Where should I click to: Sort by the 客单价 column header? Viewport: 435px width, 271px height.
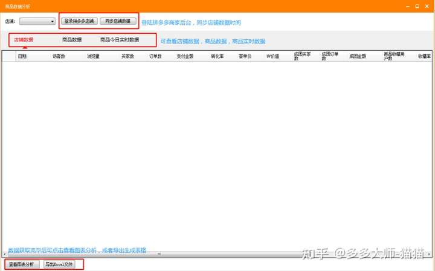point(245,56)
